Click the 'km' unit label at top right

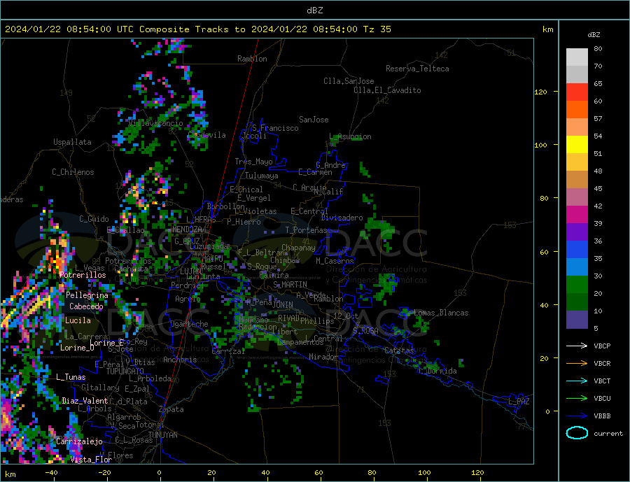547,29
